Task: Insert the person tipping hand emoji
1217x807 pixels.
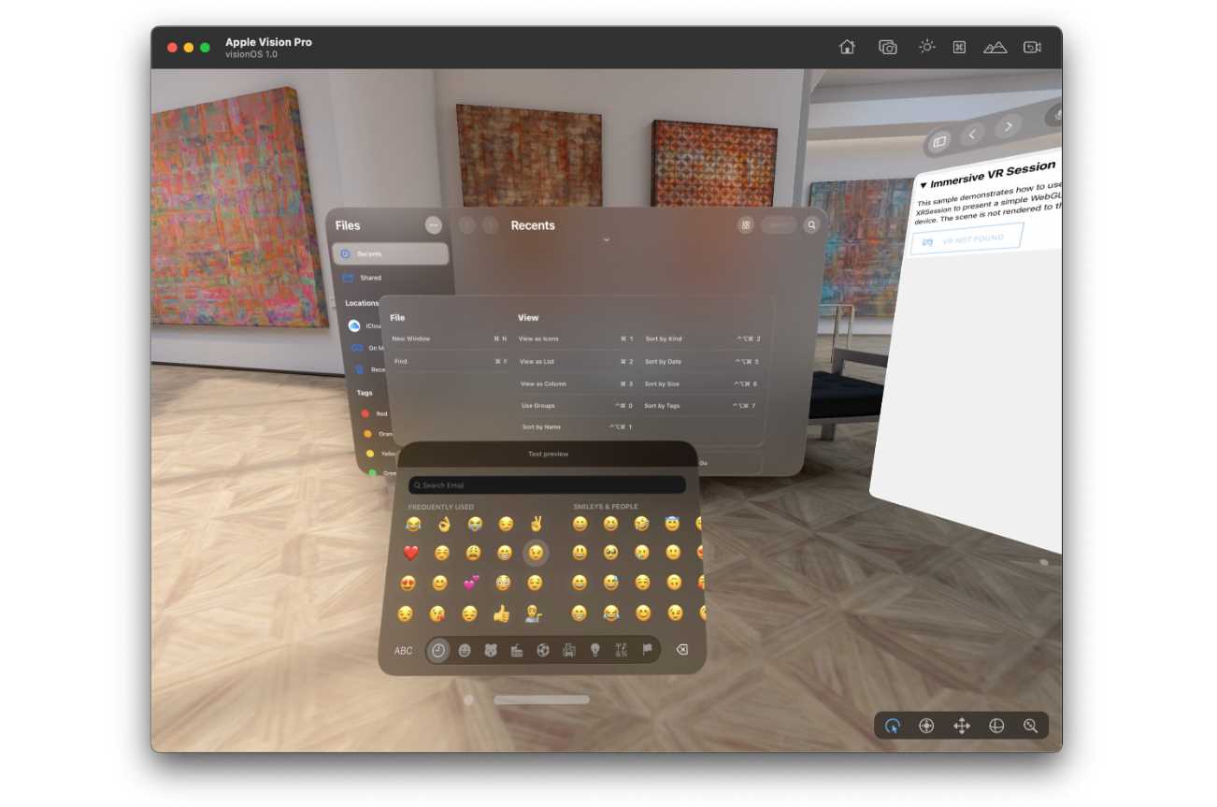Action: [534, 613]
